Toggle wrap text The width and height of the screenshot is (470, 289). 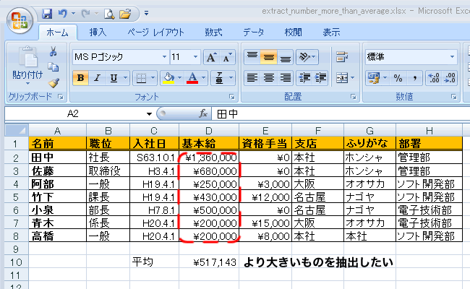pos(342,57)
